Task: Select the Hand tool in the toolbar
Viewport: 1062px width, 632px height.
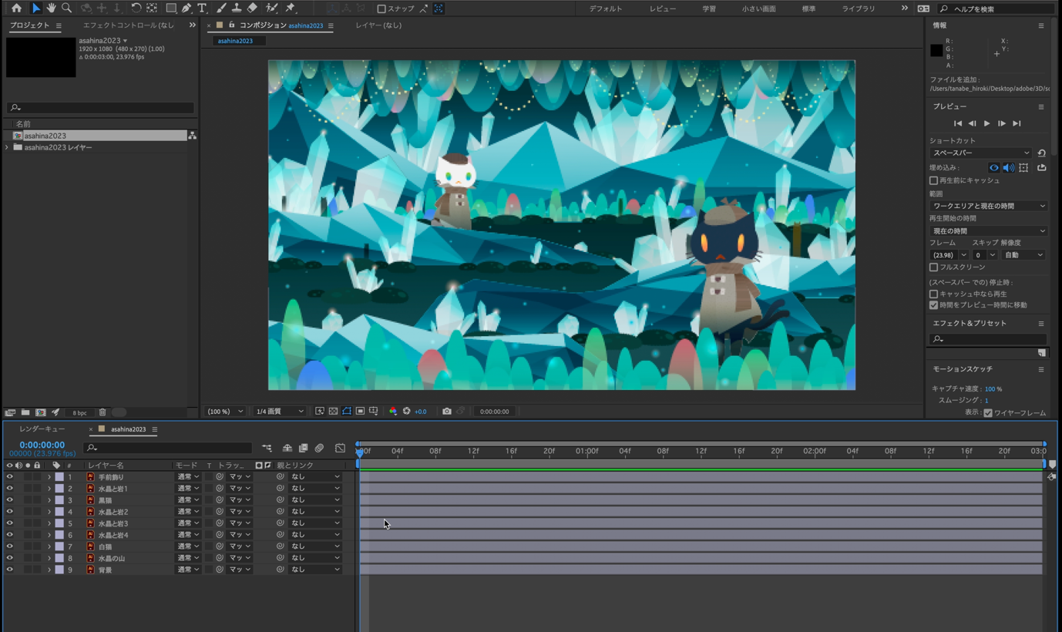Action: point(51,8)
